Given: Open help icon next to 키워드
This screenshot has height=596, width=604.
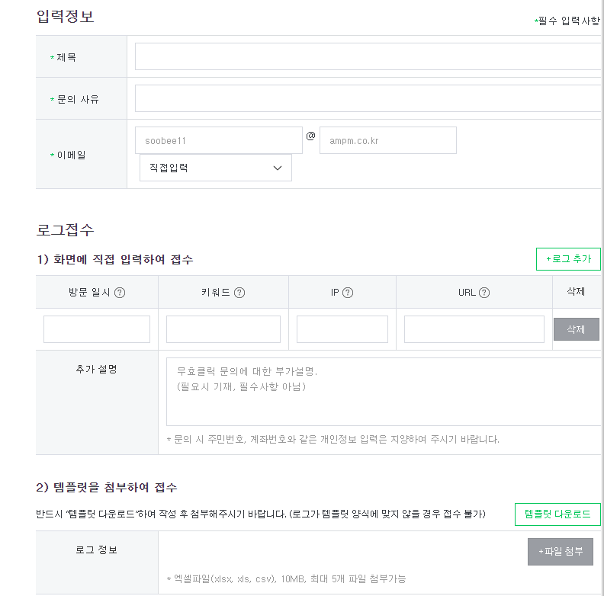Looking at the screenshot, I should coord(239,293).
